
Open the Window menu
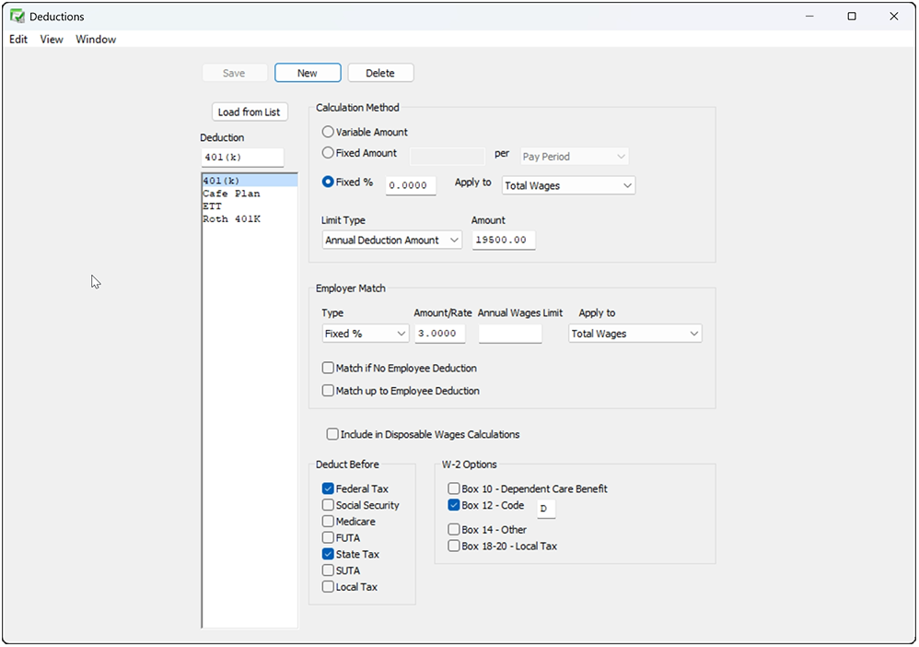pyautogui.click(x=96, y=40)
